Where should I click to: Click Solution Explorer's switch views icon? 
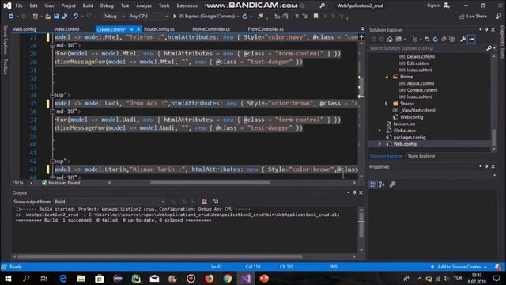pos(398,39)
